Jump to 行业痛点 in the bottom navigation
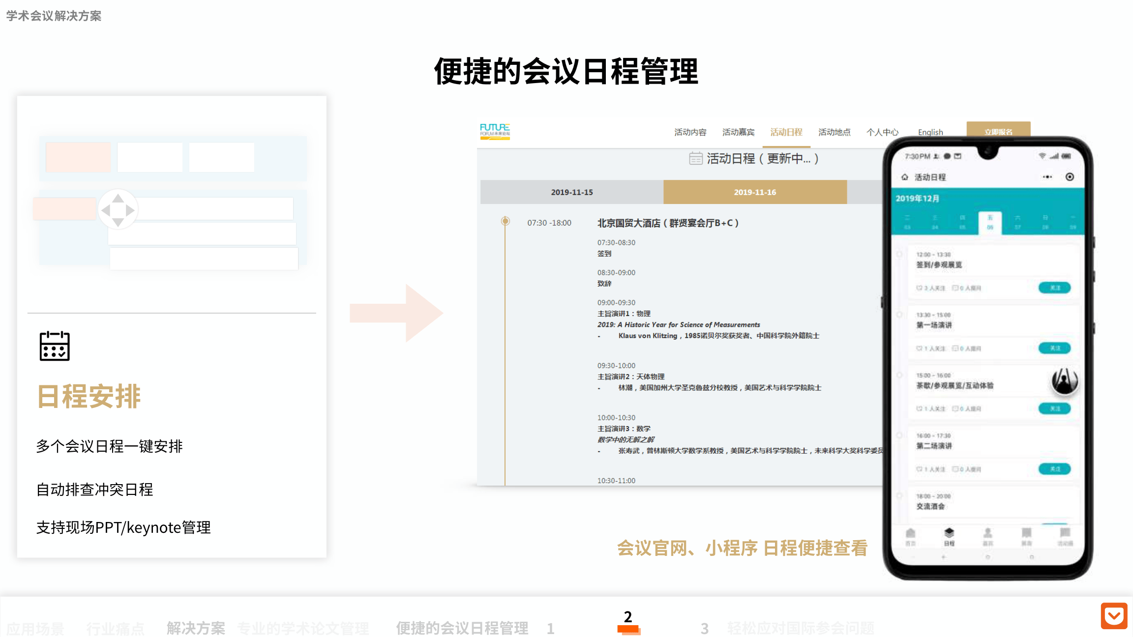The image size is (1133, 637). [x=116, y=628]
